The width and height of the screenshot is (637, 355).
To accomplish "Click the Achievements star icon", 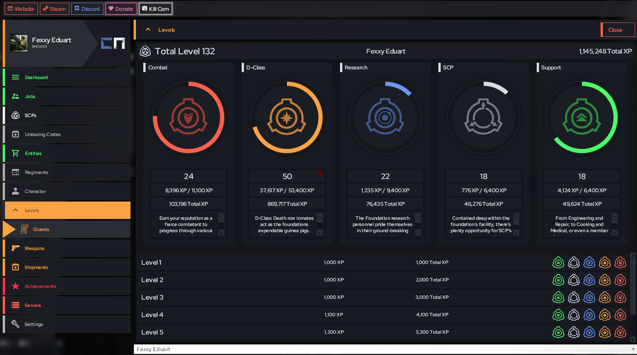I will [15, 286].
